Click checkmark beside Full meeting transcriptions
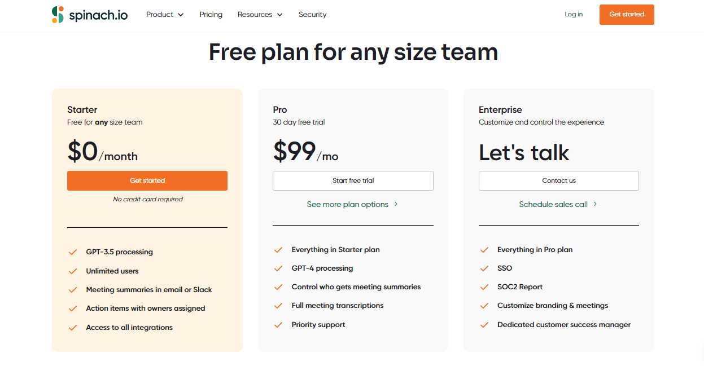The height and width of the screenshot is (366, 704). [278, 306]
